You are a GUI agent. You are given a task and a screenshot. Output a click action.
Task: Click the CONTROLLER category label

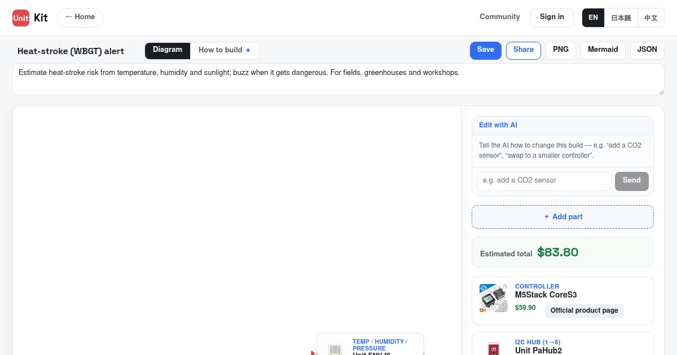coord(537,286)
